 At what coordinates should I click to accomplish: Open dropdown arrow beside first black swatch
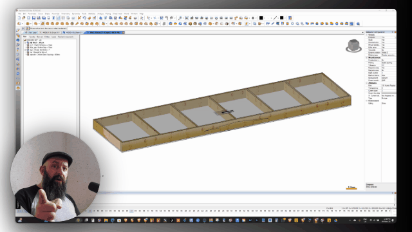[264, 18]
